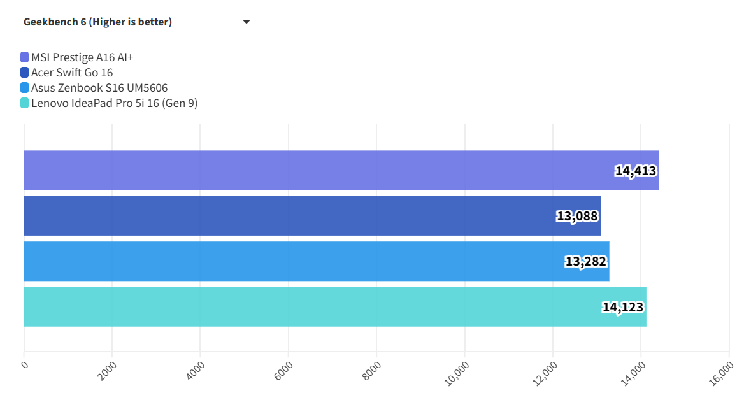Viewport: 751px width, 400px height.
Task: Toggle the Lenovo IdeaPad Pro 5i 16 legend label
Action: coord(114,103)
